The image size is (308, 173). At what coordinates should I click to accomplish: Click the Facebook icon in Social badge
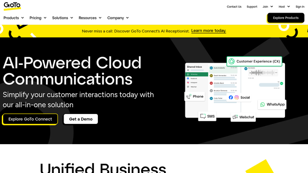(x=231, y=97)
